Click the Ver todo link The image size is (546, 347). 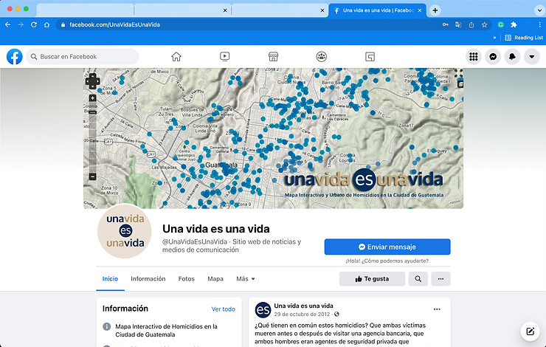click(x=224, y=309)
